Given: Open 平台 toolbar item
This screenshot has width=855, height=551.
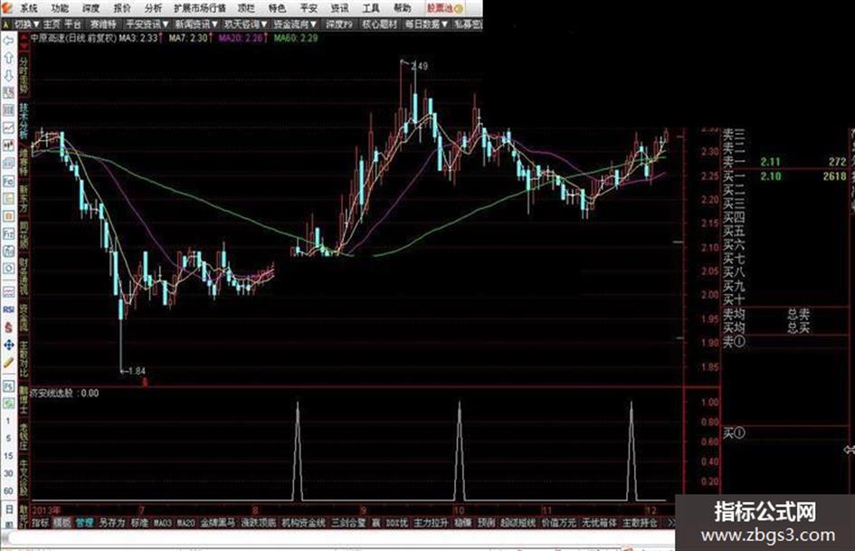Looking at the screenshot, I should click(73, 24).
